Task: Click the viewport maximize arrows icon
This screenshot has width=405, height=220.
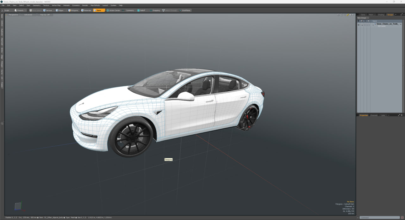Action: (x=347, y=15)
